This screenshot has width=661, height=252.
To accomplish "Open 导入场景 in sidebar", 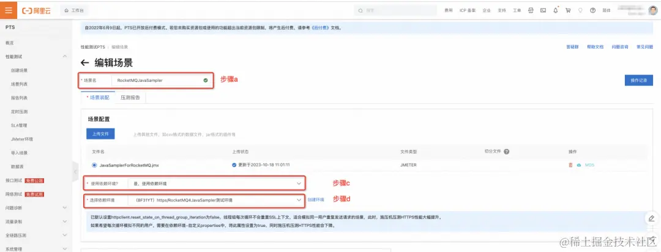I will (20, 153).
